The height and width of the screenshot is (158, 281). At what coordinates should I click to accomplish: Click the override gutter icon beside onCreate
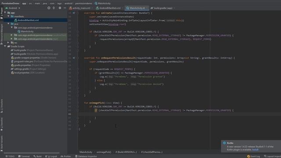coord(74,13)
